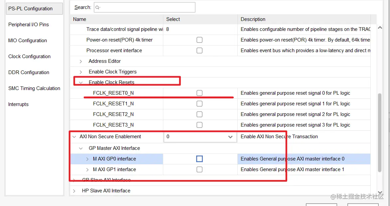Expand Enable Clock Triggers node
The image size is (390, 206).
(80, 72)
